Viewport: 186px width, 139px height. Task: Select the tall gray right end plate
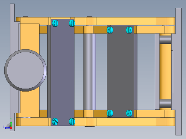178,72
